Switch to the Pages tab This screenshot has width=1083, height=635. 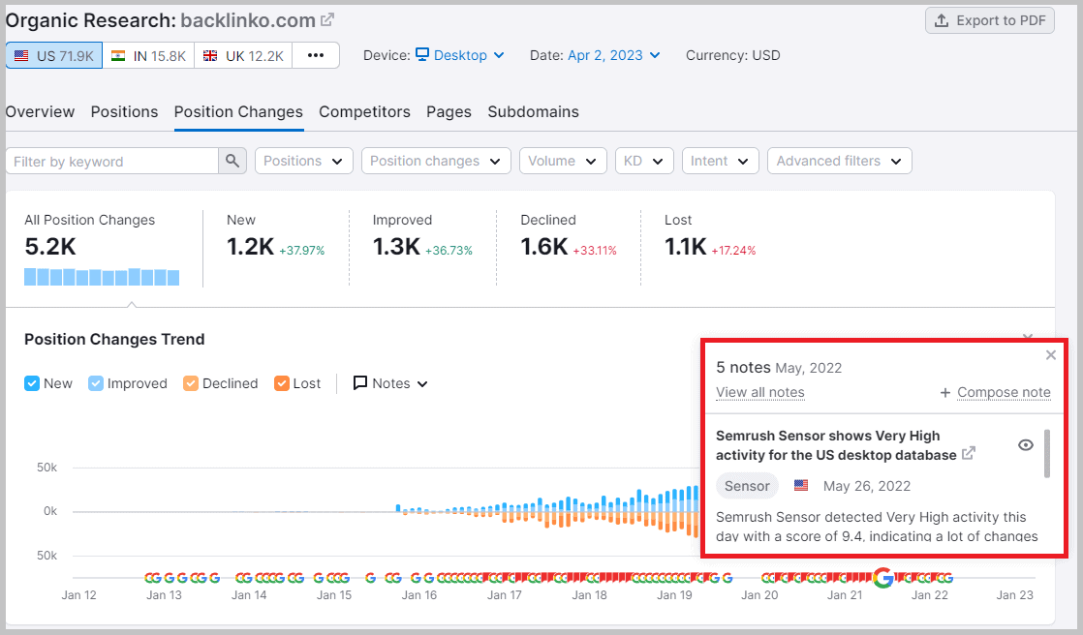(x=449, y=112)
